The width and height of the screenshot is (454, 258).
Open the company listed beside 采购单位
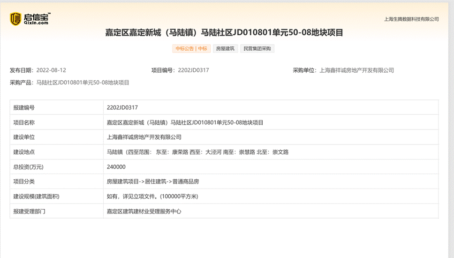(x=356, y=70)
